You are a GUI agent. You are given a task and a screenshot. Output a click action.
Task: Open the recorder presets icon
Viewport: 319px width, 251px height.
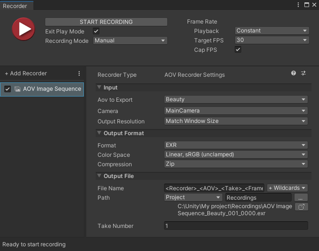click(x=303, y=73)
